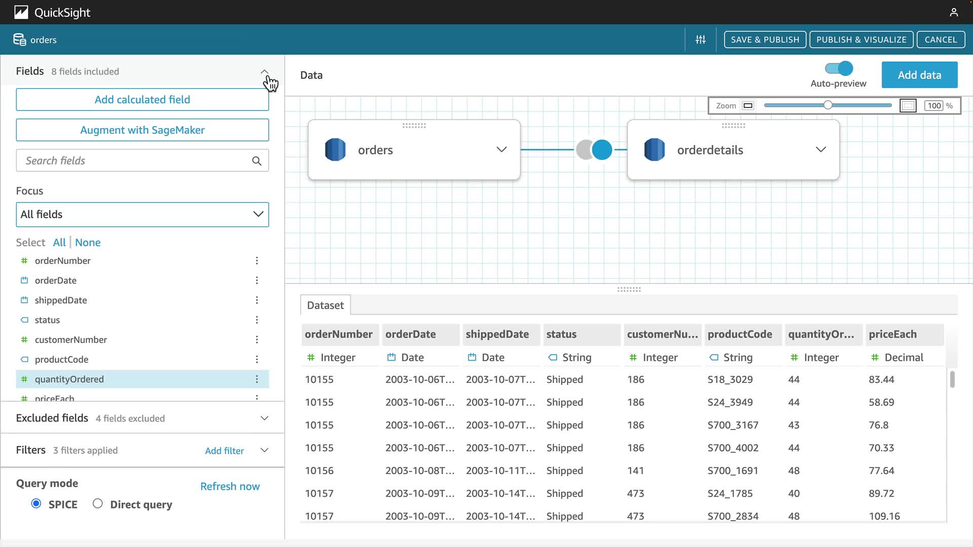Toggle the Auto-preview switch
The width and height of the screenshot is (973, 547).
pyautogui.click(x=839, y=68)
